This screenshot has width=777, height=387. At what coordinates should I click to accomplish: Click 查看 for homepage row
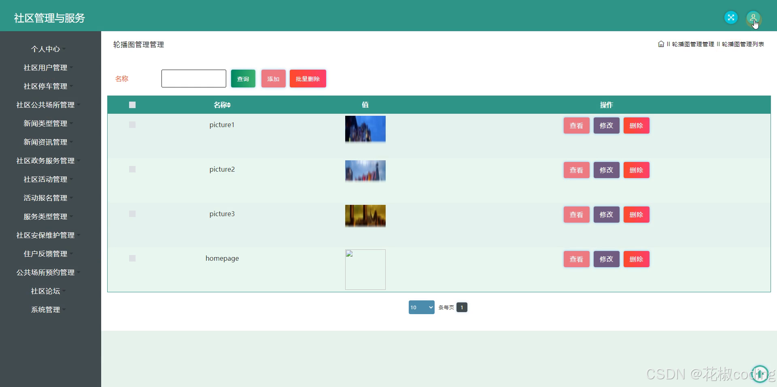click(576, 259)
